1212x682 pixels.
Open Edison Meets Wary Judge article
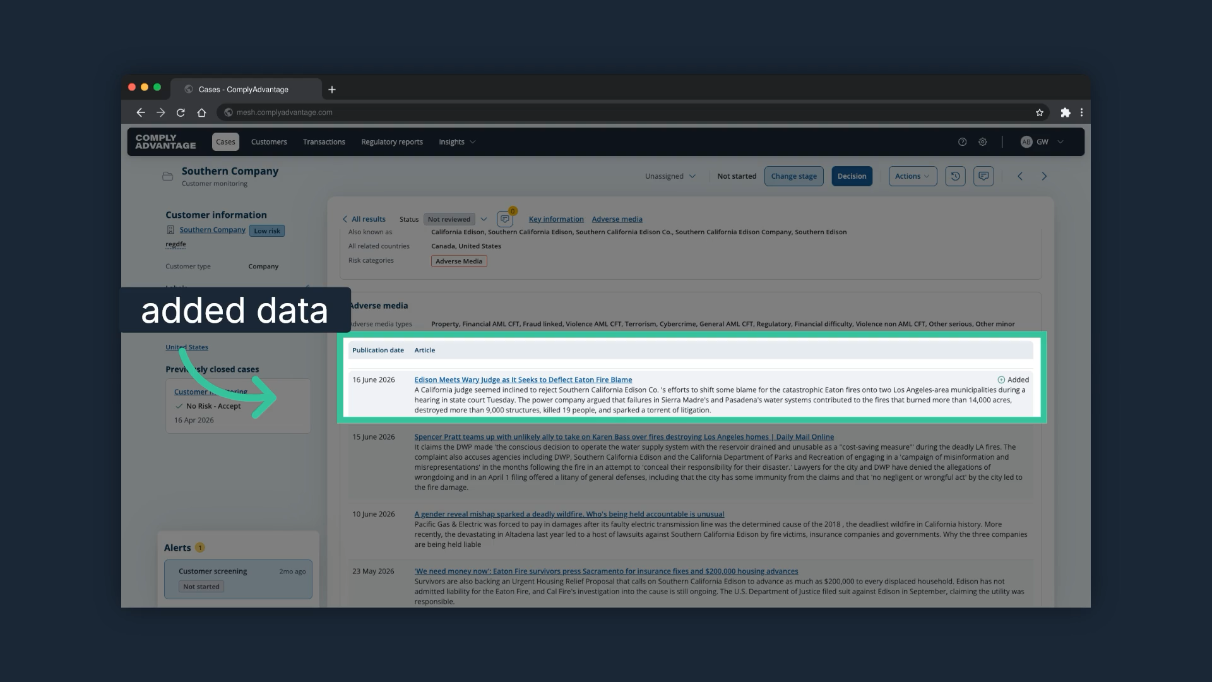523,380
